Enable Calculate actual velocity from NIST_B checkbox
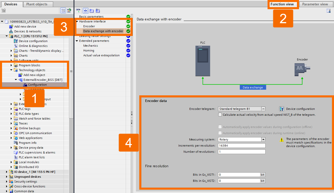This screenshot has height=193, width=334. point(220,115)
